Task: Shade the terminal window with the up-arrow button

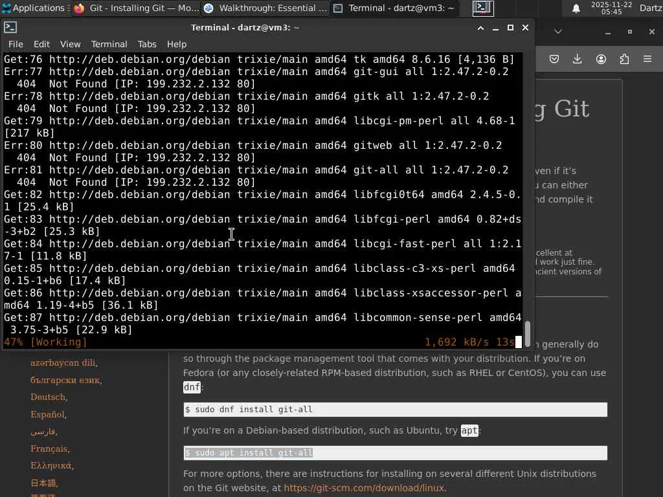Action: [x=480, y=28]
